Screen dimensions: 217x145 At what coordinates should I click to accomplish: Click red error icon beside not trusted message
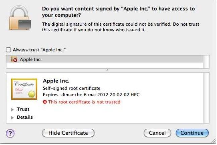(x=45, y=102)
